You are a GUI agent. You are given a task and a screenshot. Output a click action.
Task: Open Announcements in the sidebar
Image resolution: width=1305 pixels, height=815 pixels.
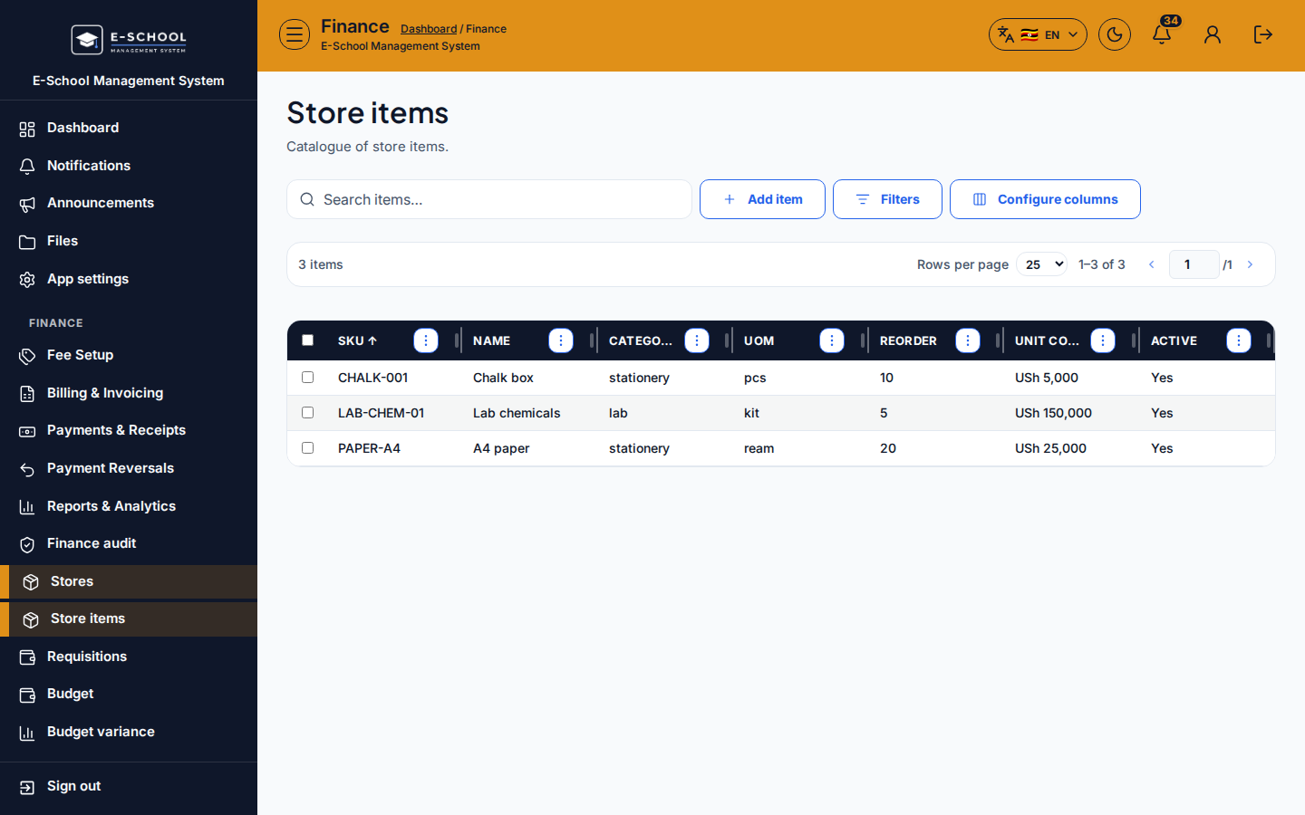tap(129, 203)
